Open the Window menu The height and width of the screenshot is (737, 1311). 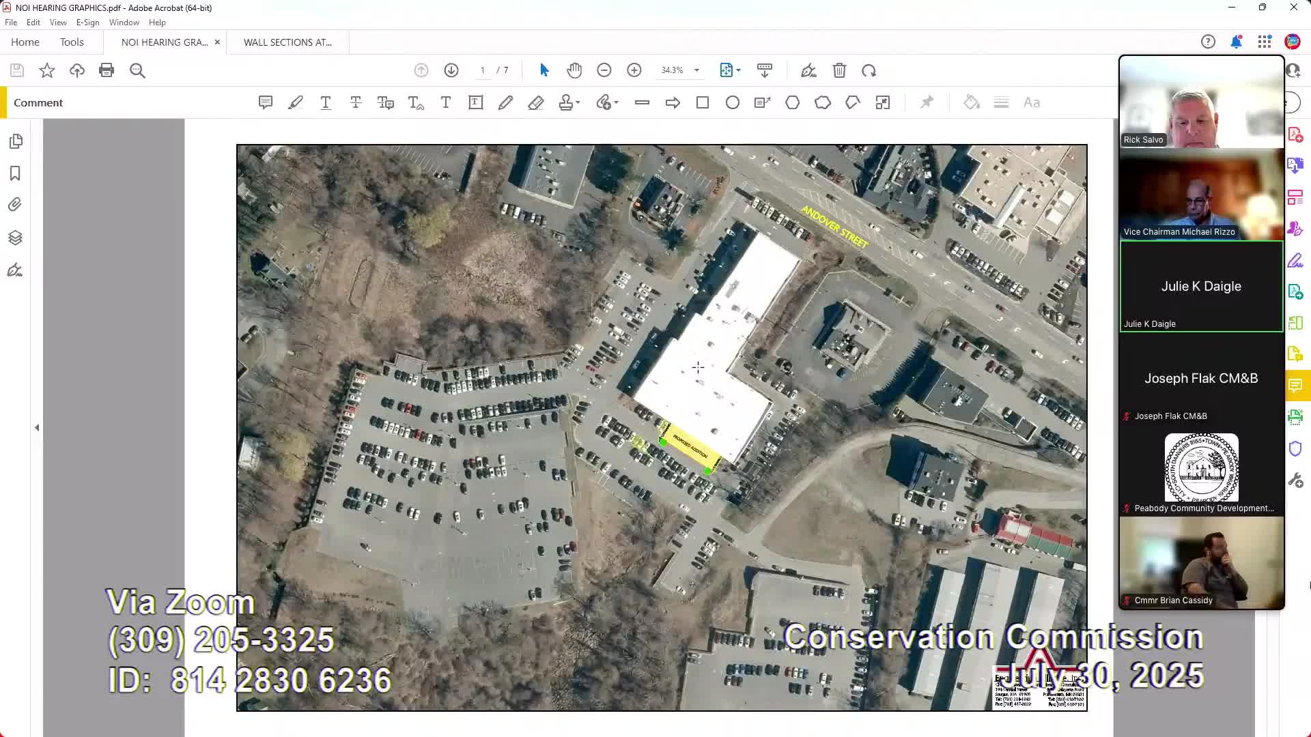point(124,23)
